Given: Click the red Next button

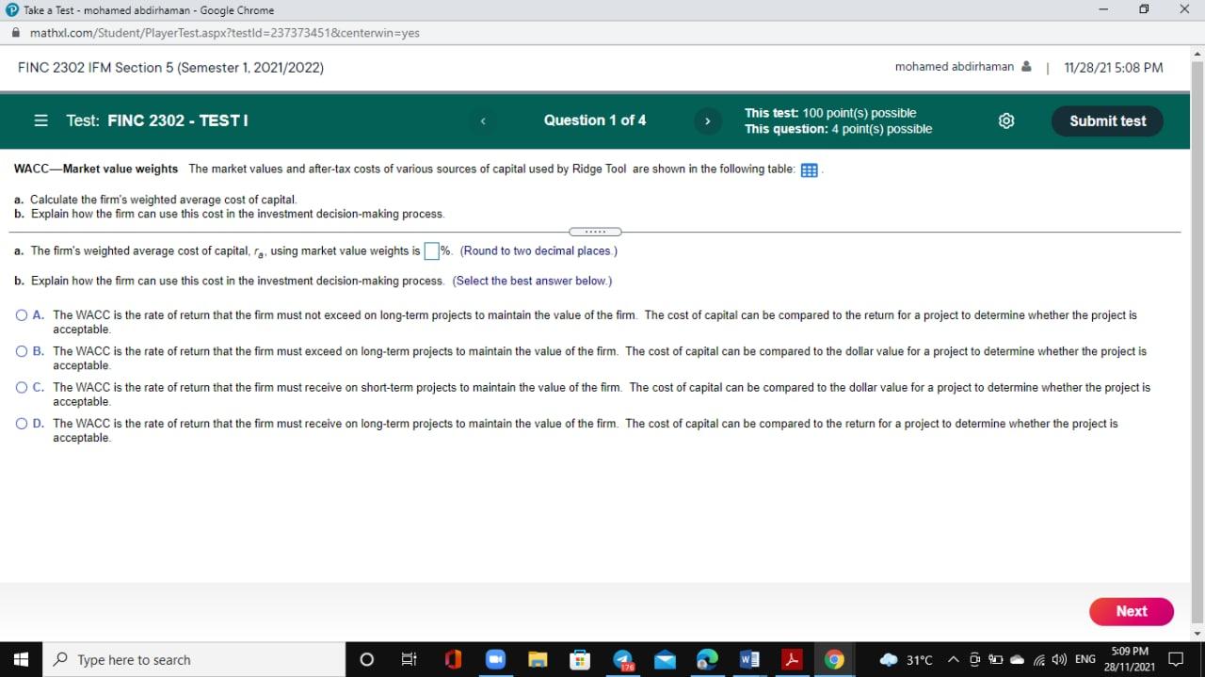Looking at the screenshot, I should pos(1131,611).
